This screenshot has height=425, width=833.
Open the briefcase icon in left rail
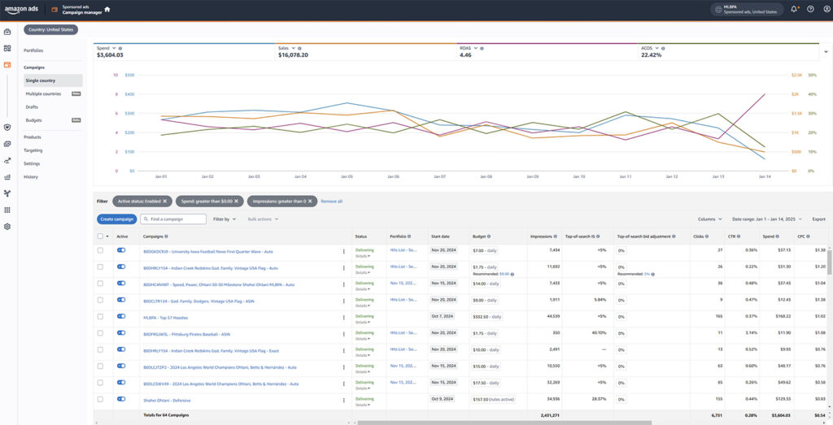[x=7, y=32]
